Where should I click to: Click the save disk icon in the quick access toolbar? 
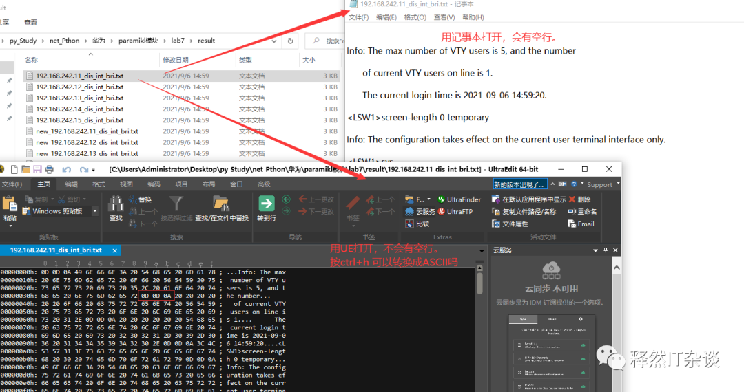point(37,169)
